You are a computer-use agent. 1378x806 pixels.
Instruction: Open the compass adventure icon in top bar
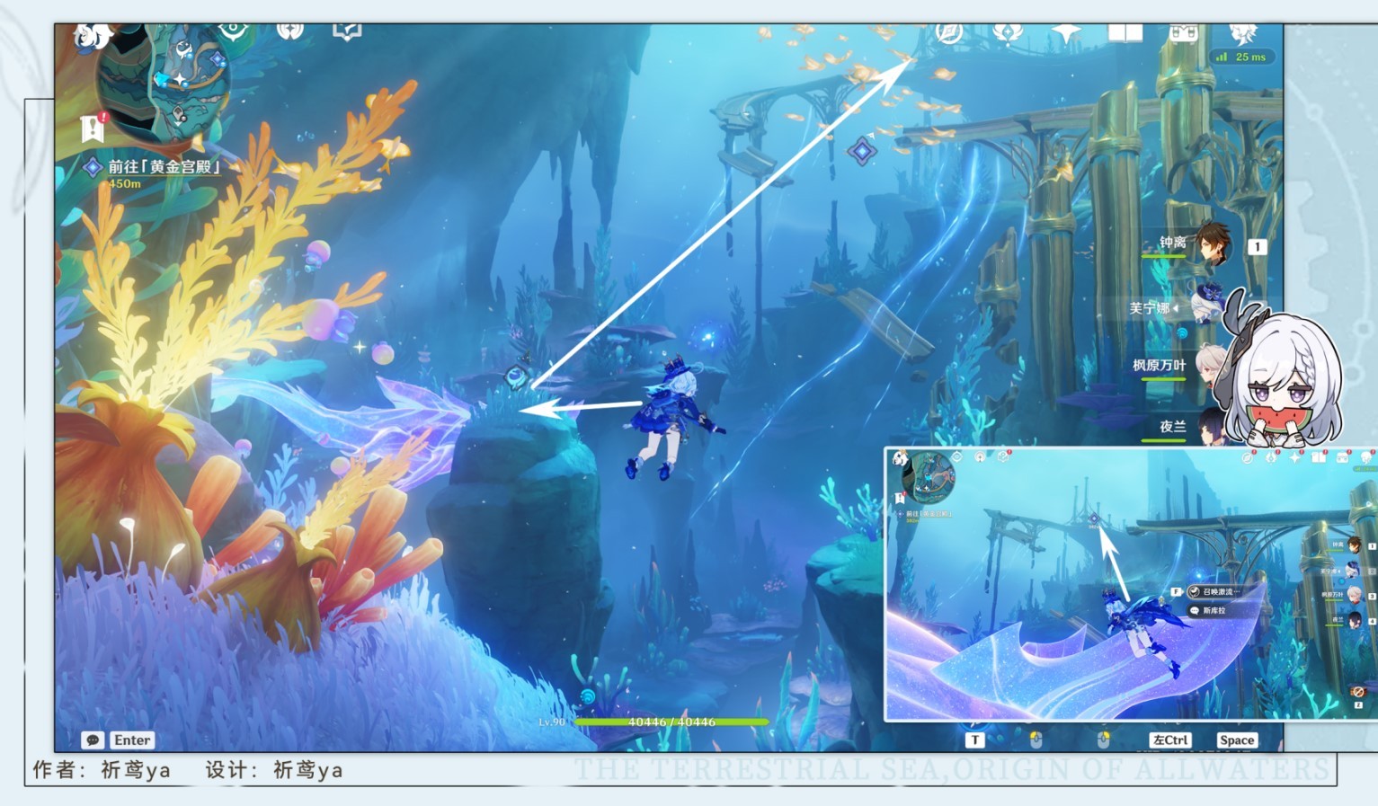pyautogui.click(x=949, y=33)
